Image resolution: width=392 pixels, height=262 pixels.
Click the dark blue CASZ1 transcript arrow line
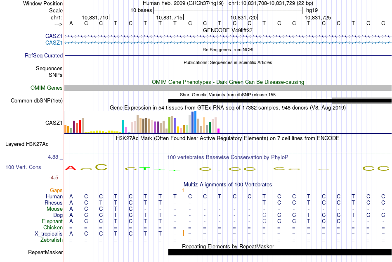[x=228, y=36]
